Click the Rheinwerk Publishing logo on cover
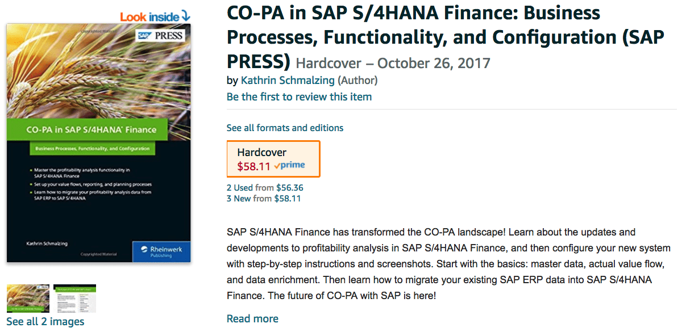This screenshot has height=332, width=690. point(161,251)
